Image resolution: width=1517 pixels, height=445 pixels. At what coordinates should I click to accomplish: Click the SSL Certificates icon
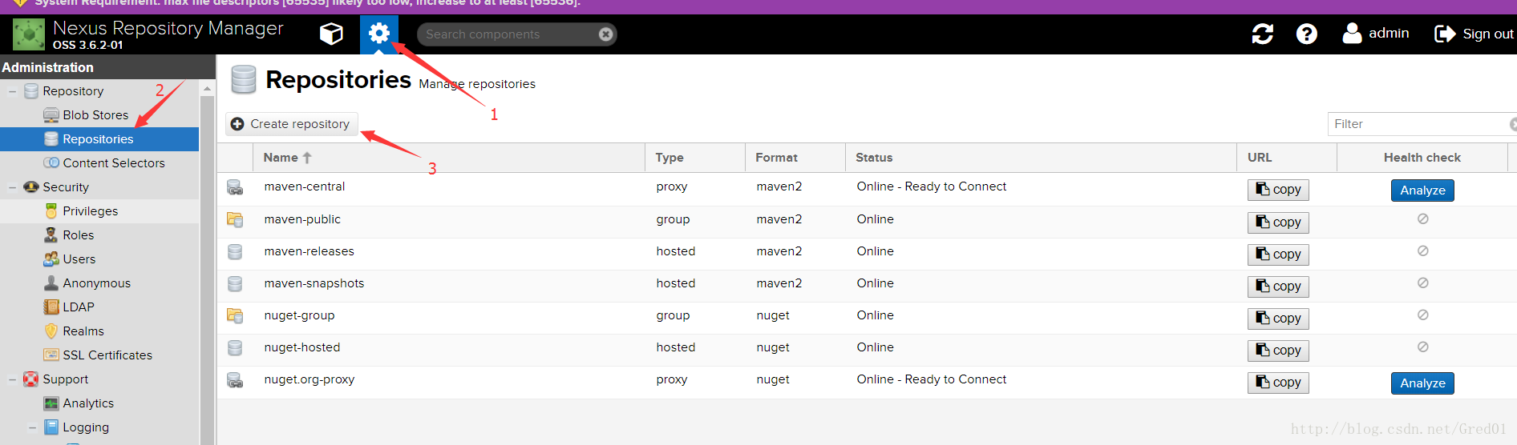coord(51,355)
